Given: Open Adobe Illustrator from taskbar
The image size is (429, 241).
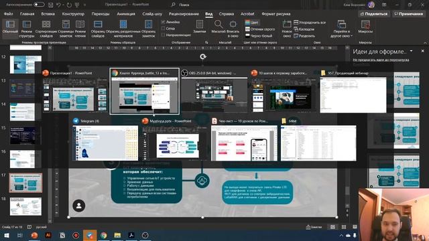Looking at the screenshot, I should 48,235.
